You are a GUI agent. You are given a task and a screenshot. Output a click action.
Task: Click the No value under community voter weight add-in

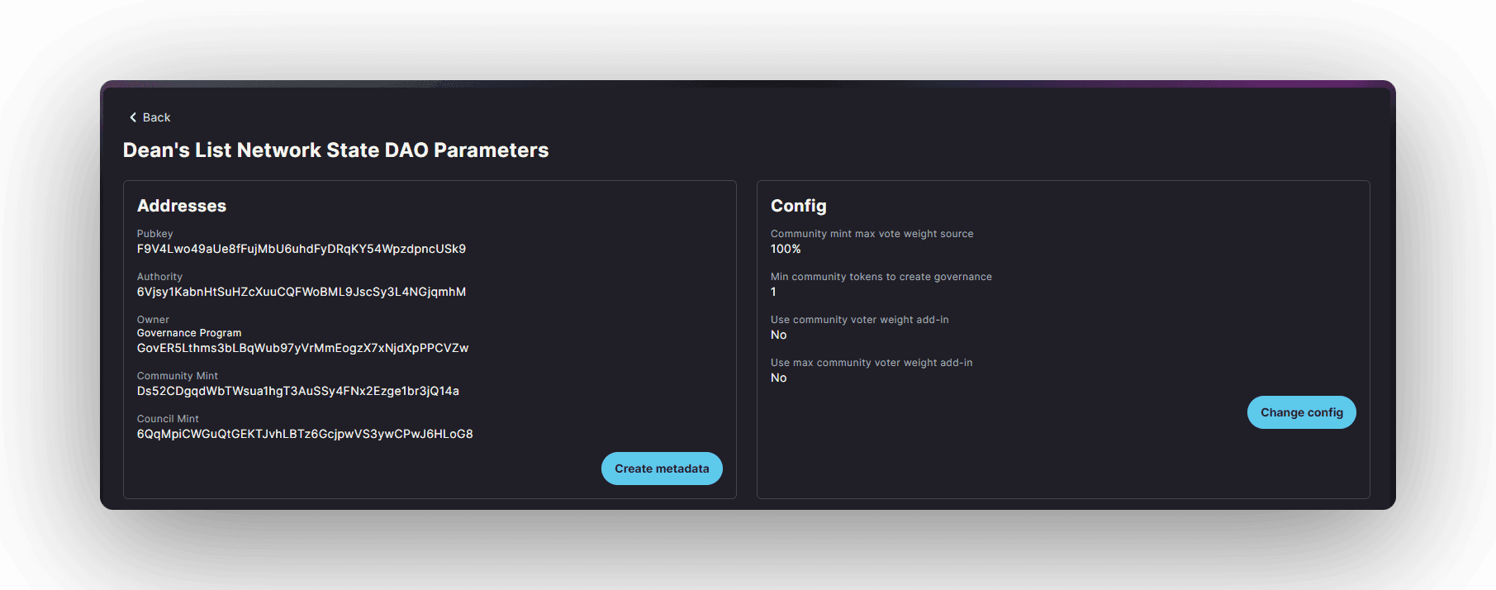click(x=778, y=335)
